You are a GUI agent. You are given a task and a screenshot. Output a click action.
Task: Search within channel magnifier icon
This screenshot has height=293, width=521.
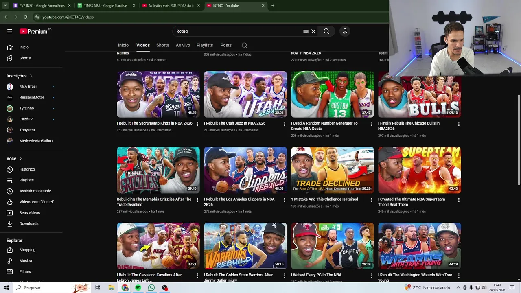tap(244, 45)
